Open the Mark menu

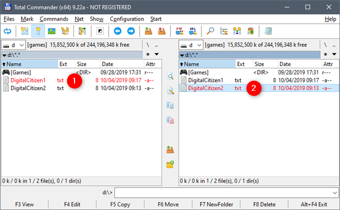27,19
